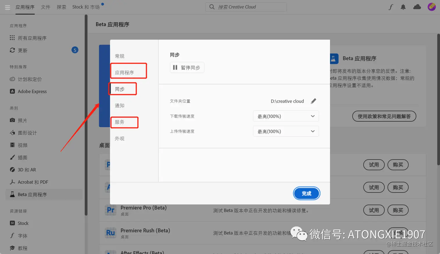The image size is (440, 254).
Task: Open the cloud sync status icon
Action: pos(417,7)
